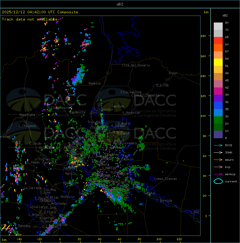Click the 'km' label at bottom-left corner
This screenshot has height=243, width=240.
coord(4,240)
